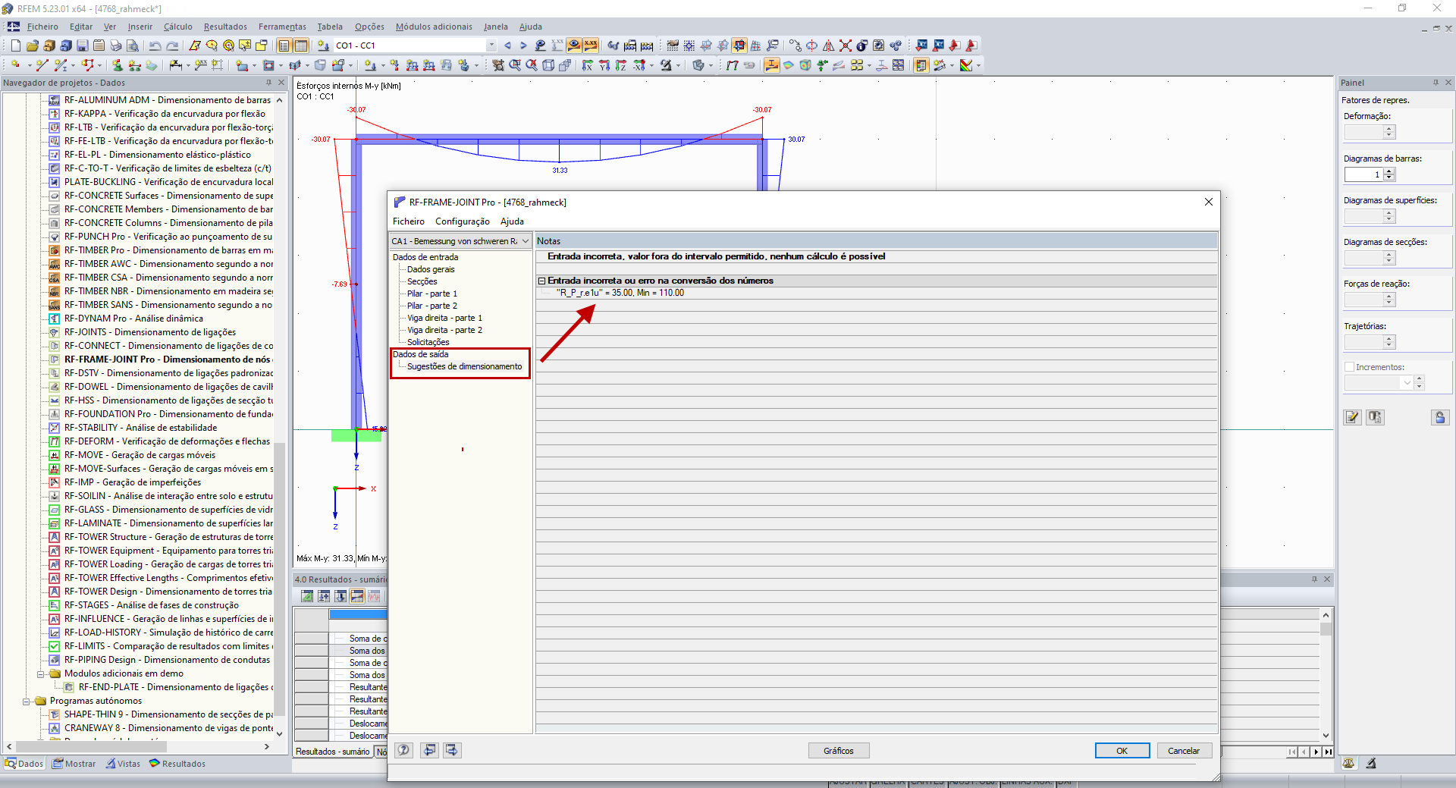
Task: Select RF-DYNAM Pro in the navigator
Action: click(x=133, y=319)
